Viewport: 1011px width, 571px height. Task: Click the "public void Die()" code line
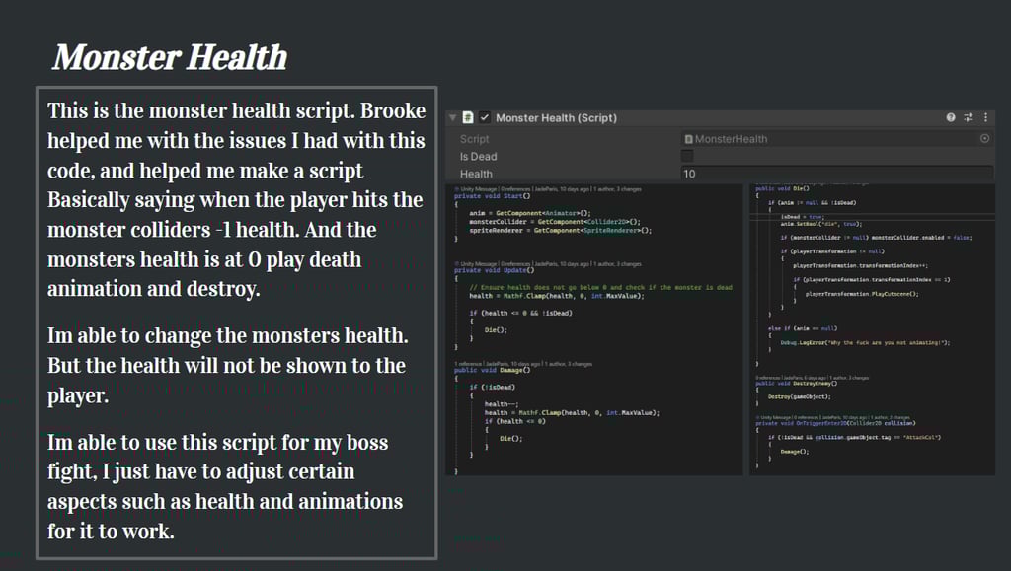click(782, 188)
